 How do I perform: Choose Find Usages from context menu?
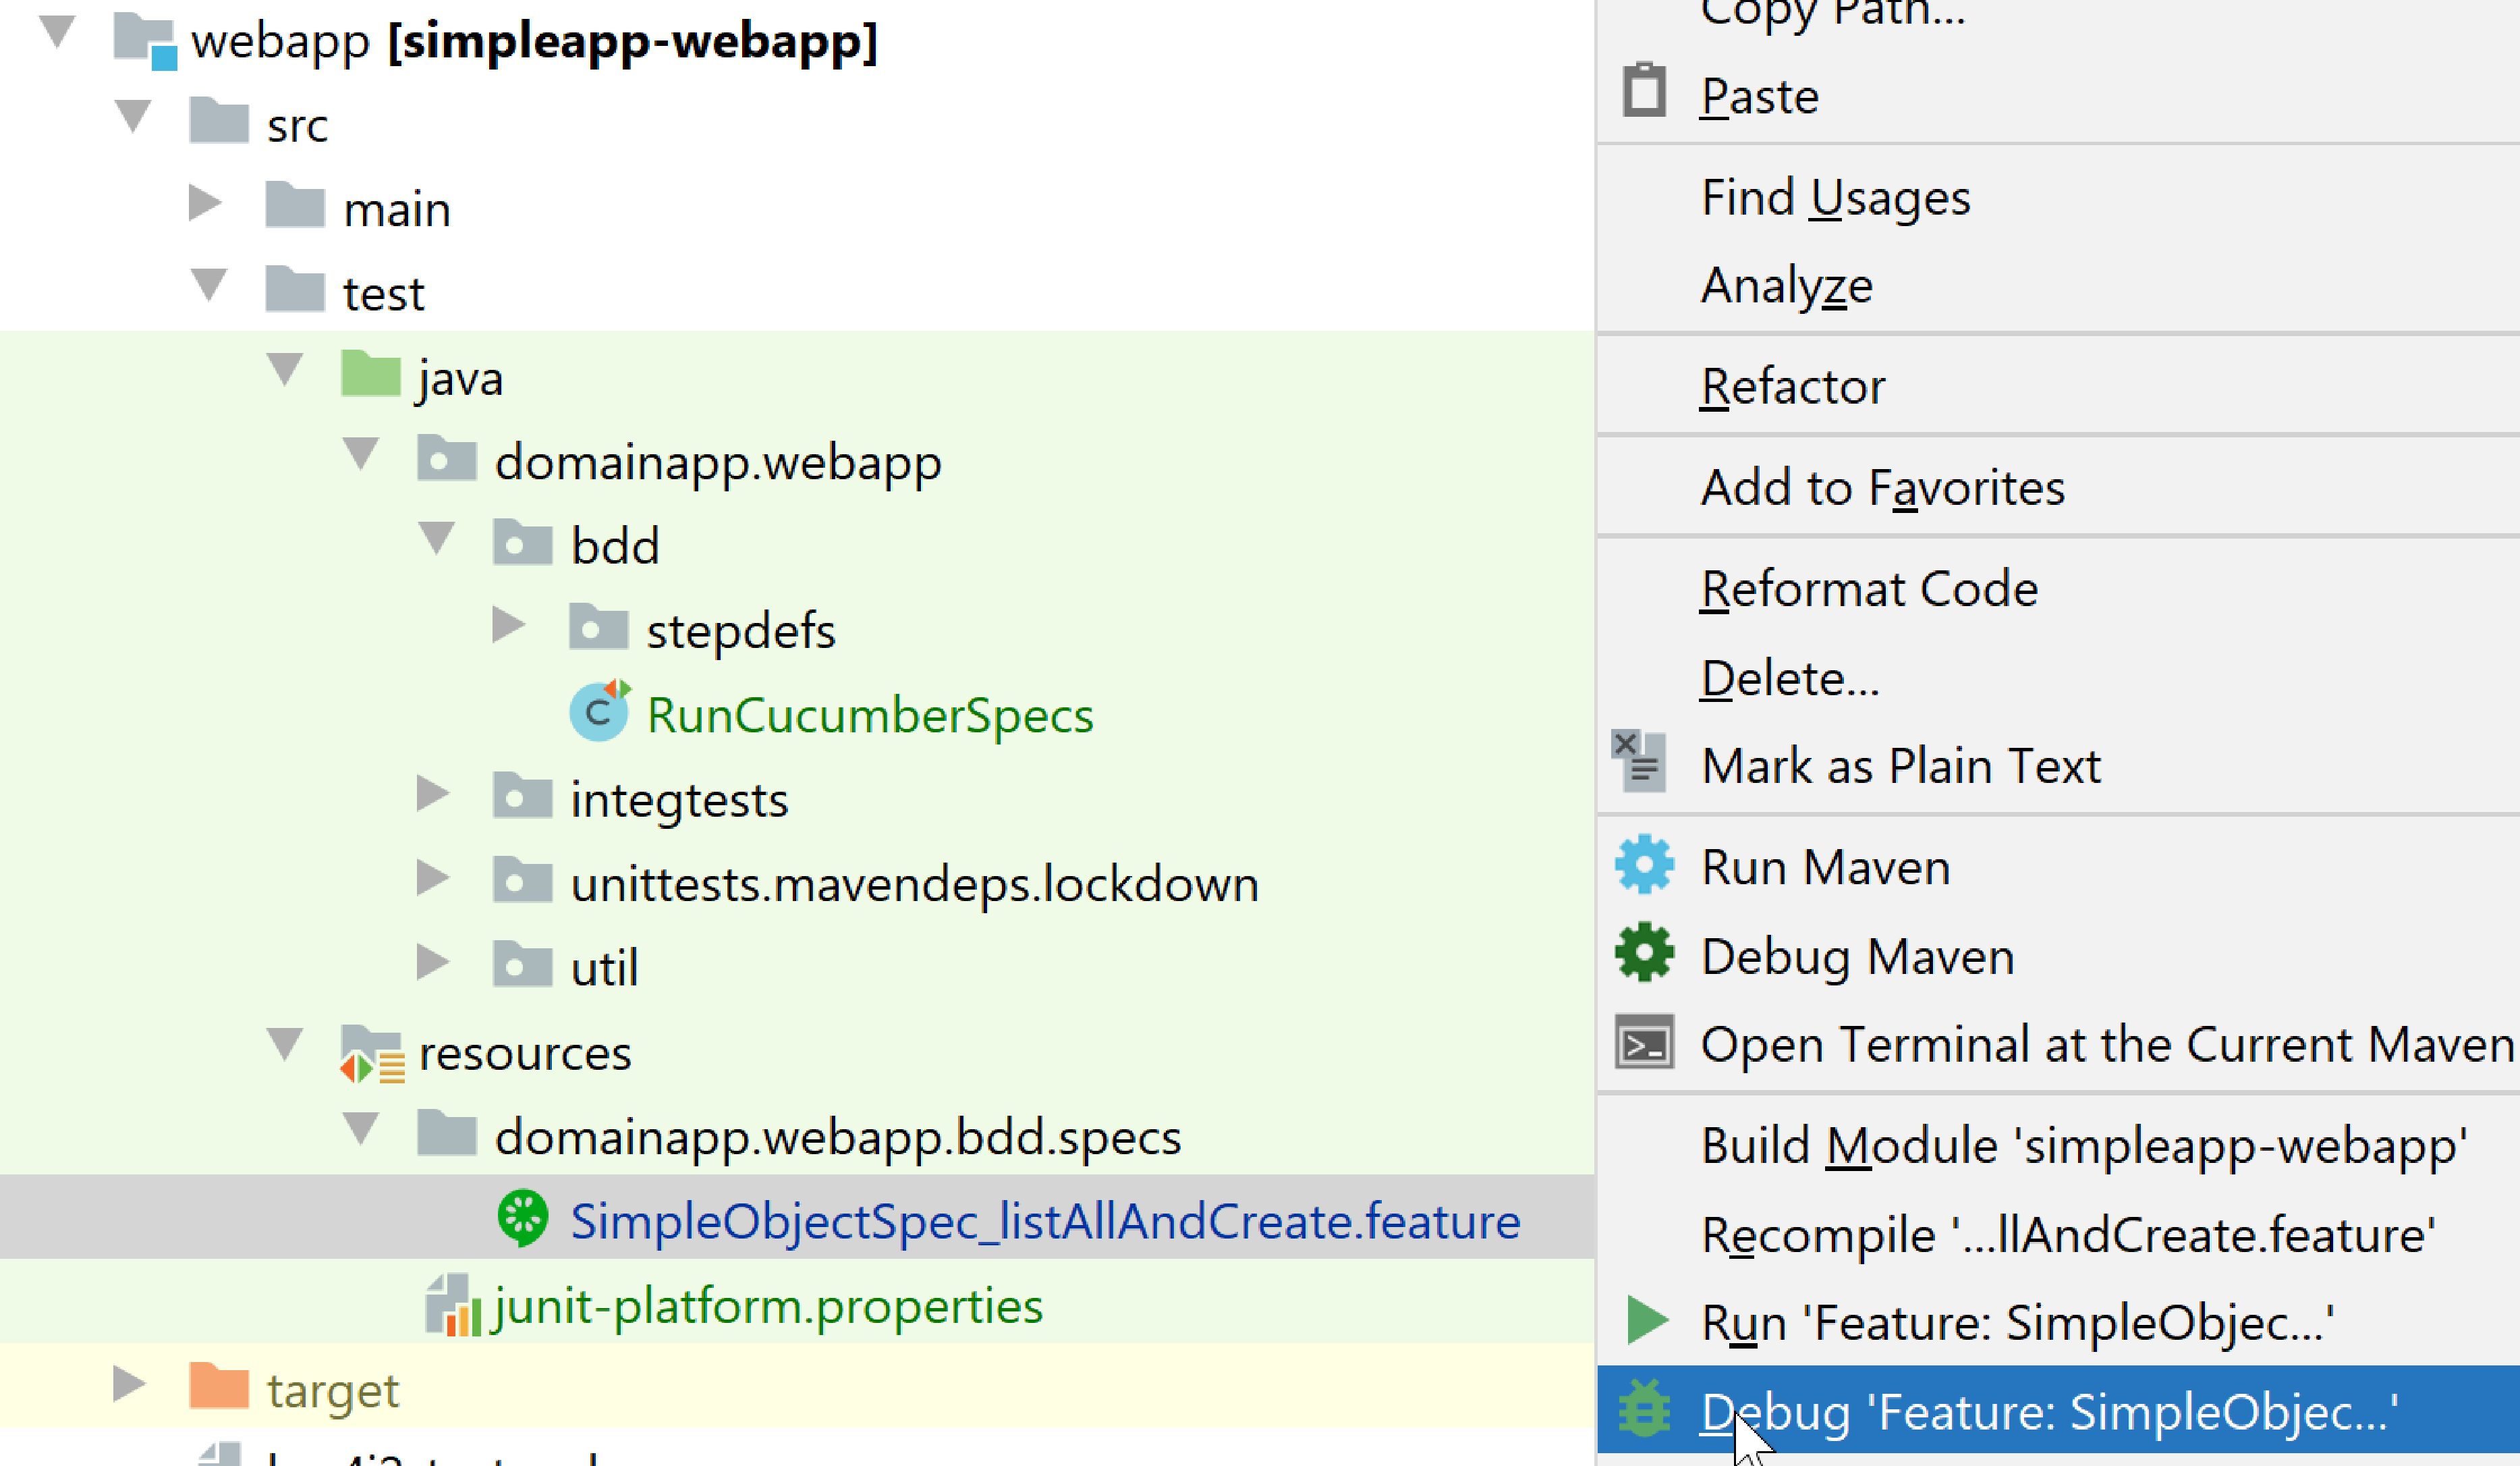[x=1835, y=197]
